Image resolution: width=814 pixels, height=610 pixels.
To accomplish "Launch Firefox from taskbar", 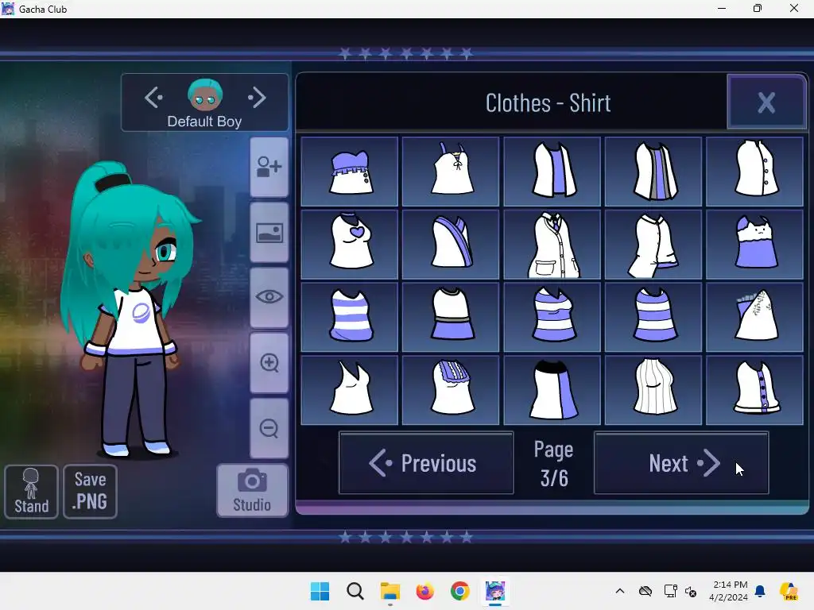I will (x=424, y=591).
